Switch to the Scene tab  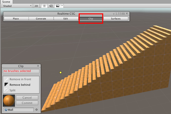click(x=6, y=2)
